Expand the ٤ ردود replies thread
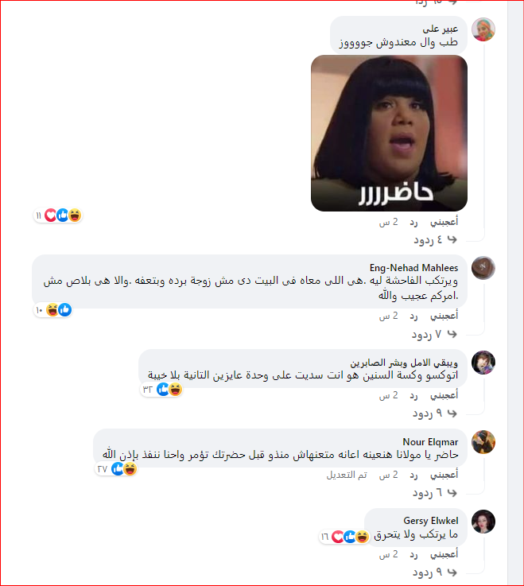The image size is (524, 586). pos(435,239)
